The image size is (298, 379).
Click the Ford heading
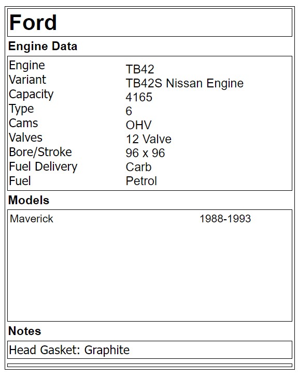(x=33, y=23)
